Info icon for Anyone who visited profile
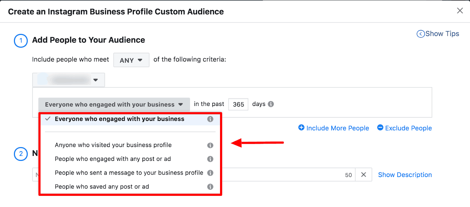470x207 pixels. pos(210,145)
